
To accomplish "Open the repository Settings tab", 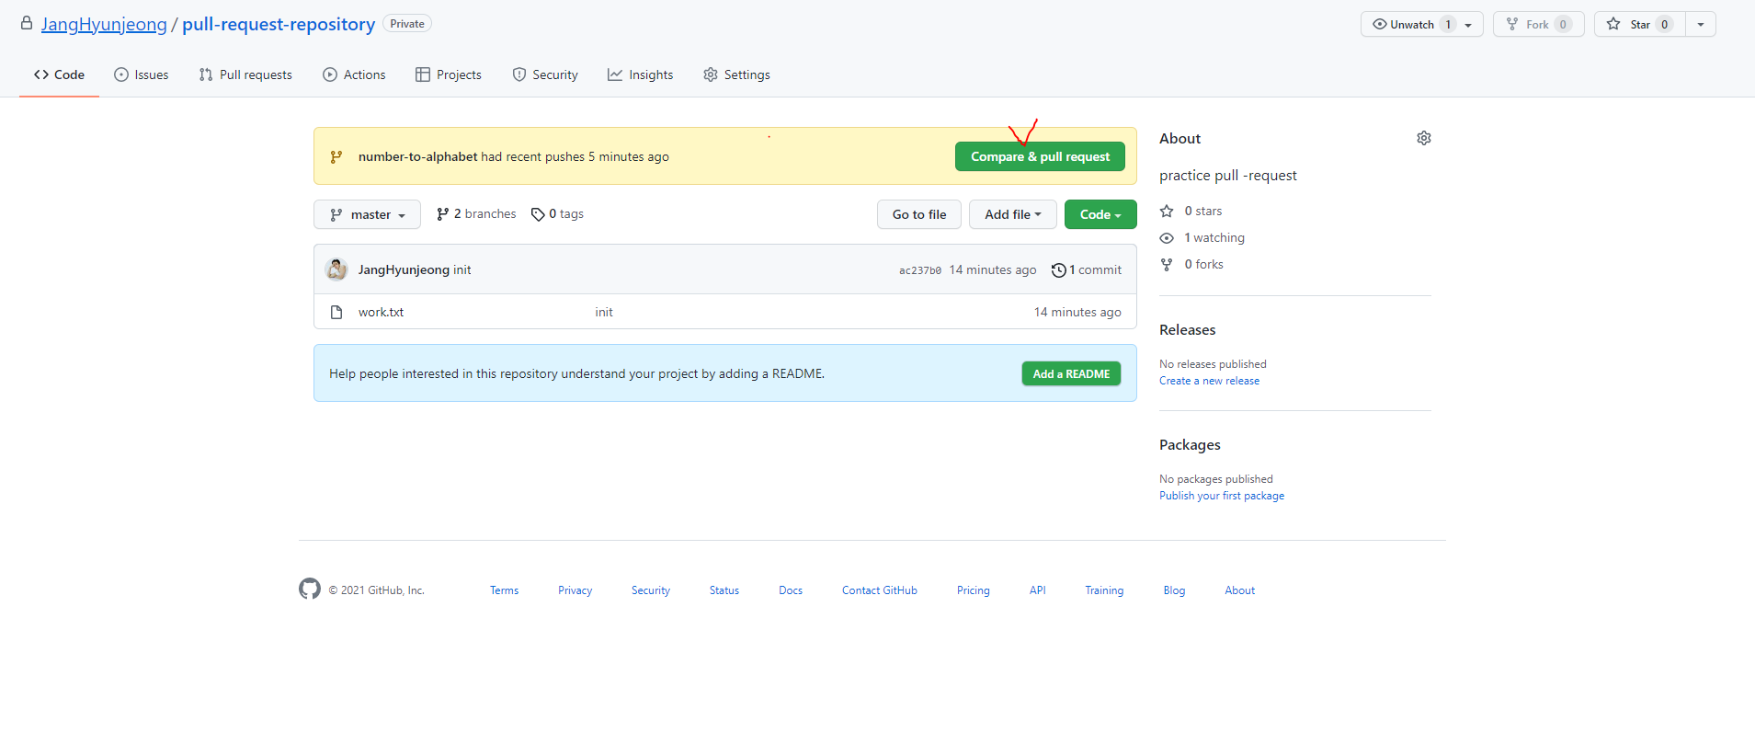I will tap(736, 74).
